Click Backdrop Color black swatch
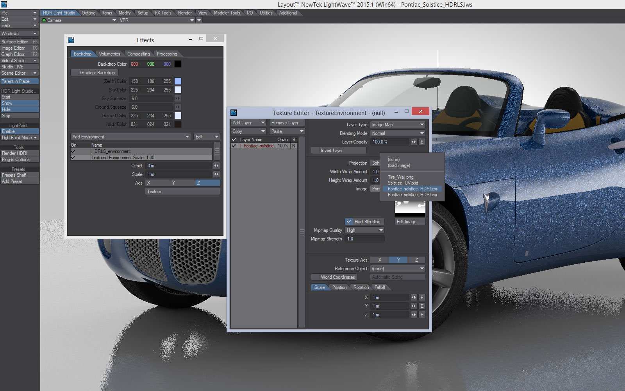 pos(178,64)
